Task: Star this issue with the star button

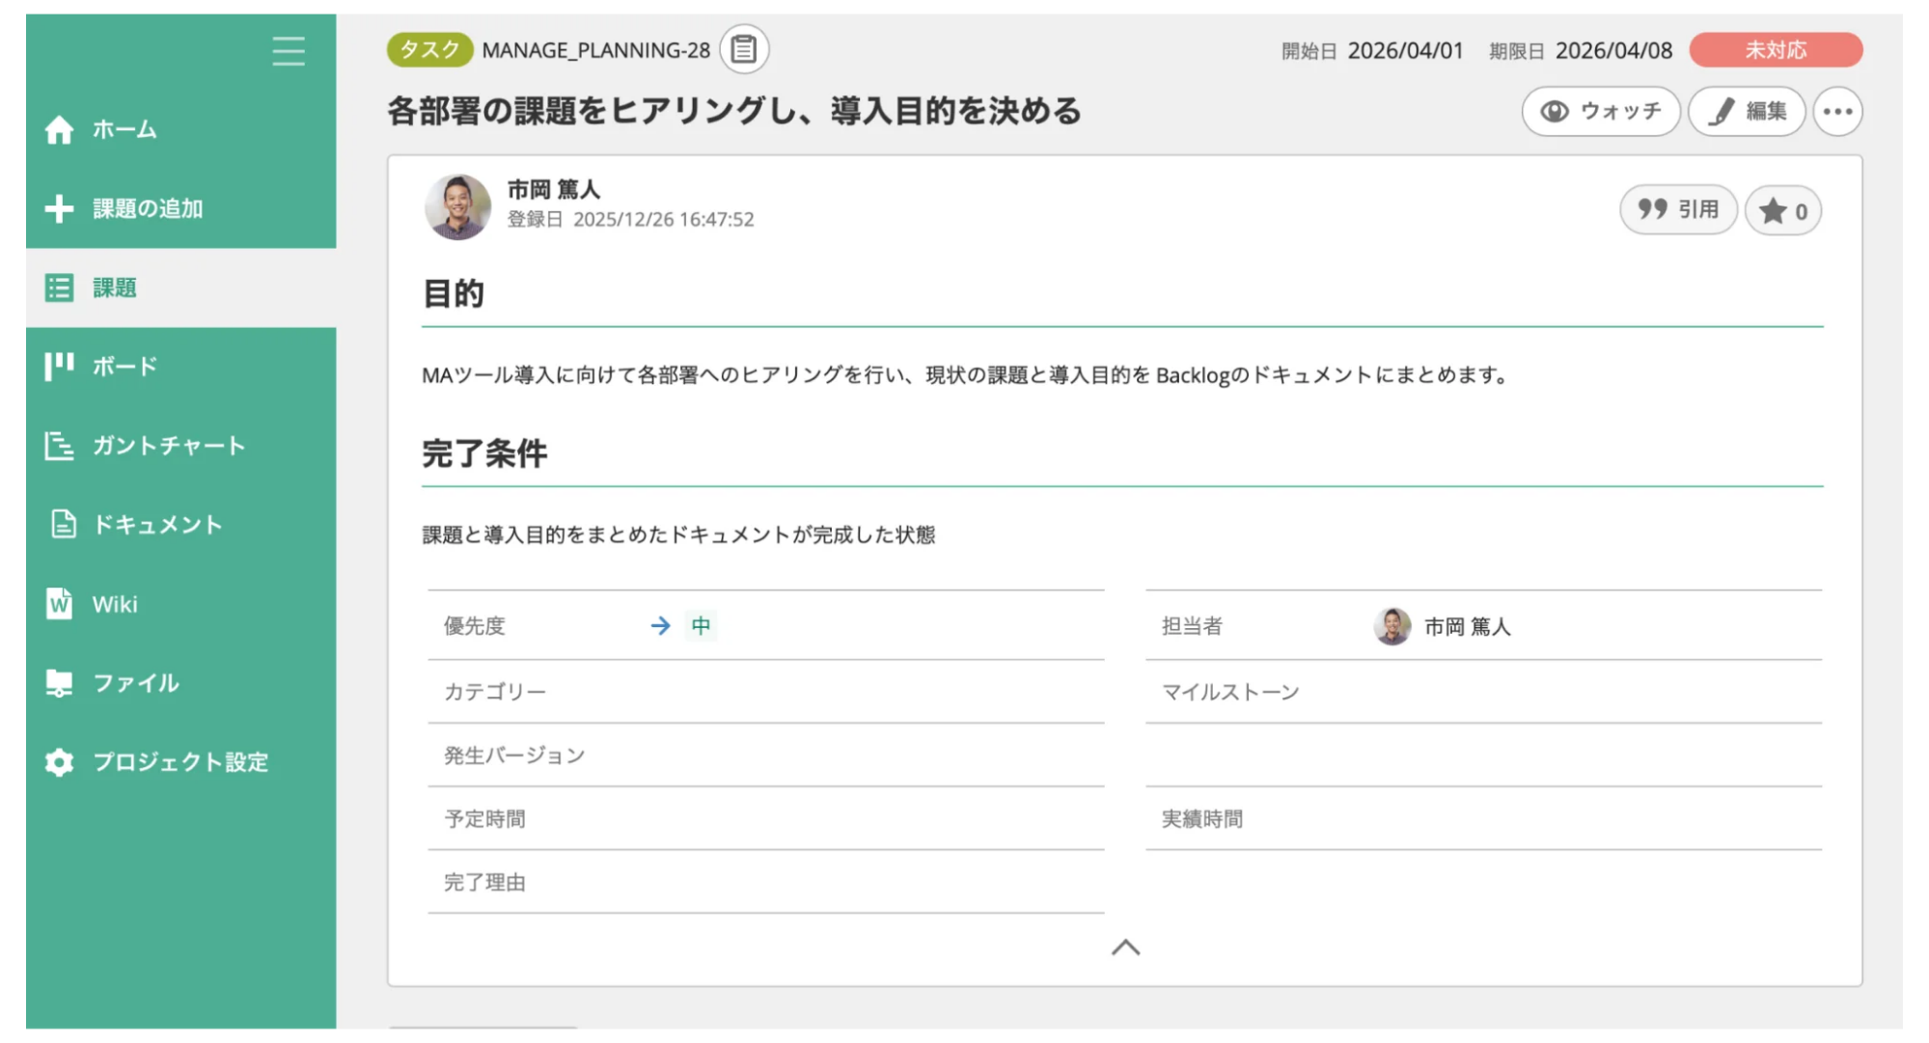Action: [1782, 210]
